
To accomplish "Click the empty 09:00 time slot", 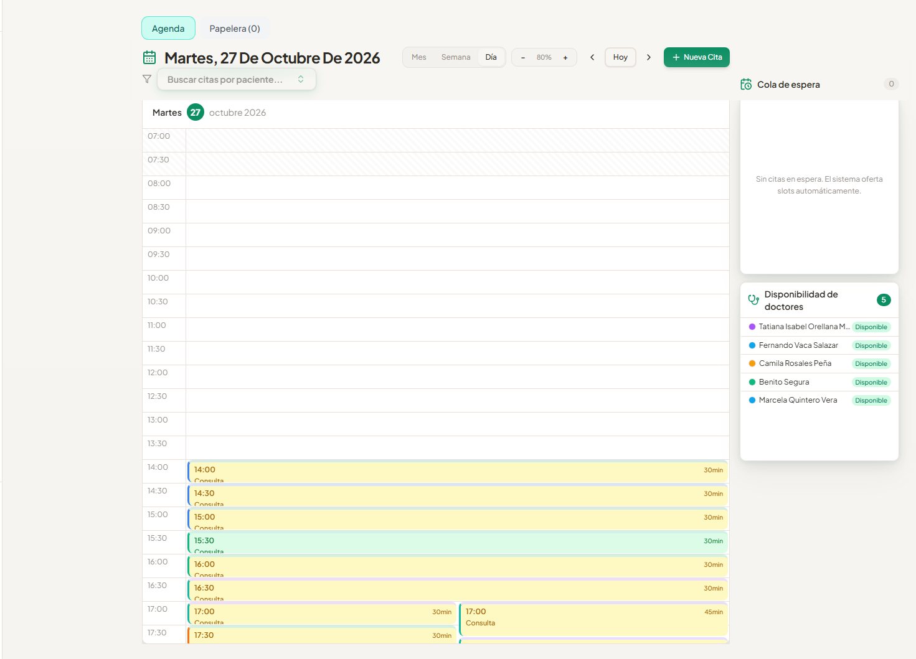I will [x=458, y=235].
